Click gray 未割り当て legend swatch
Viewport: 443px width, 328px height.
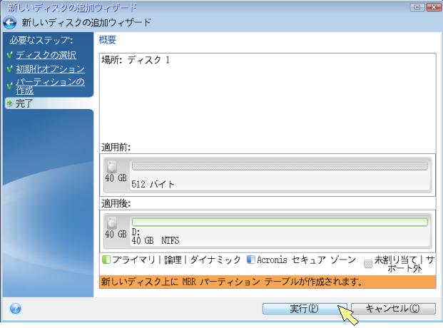368,264
